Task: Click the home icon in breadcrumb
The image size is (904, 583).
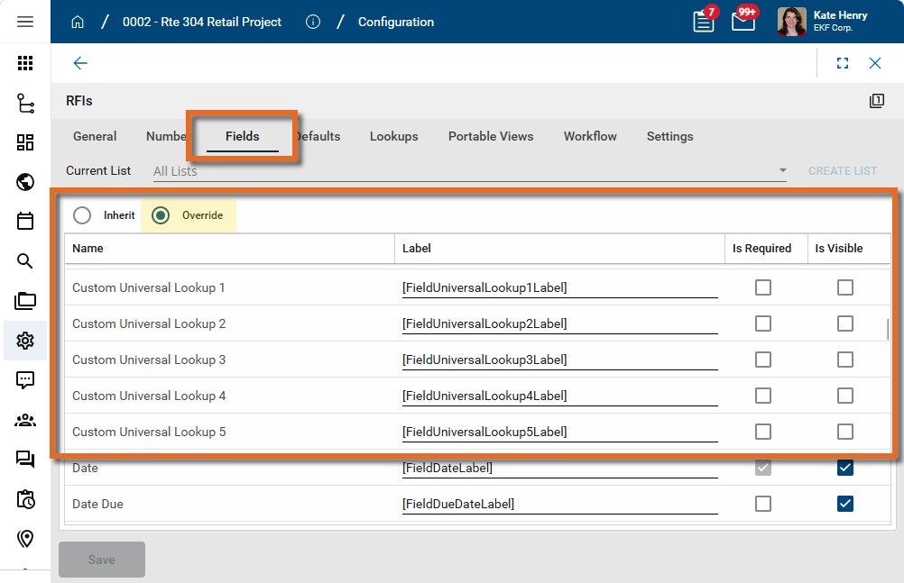Action: (78, 22)
